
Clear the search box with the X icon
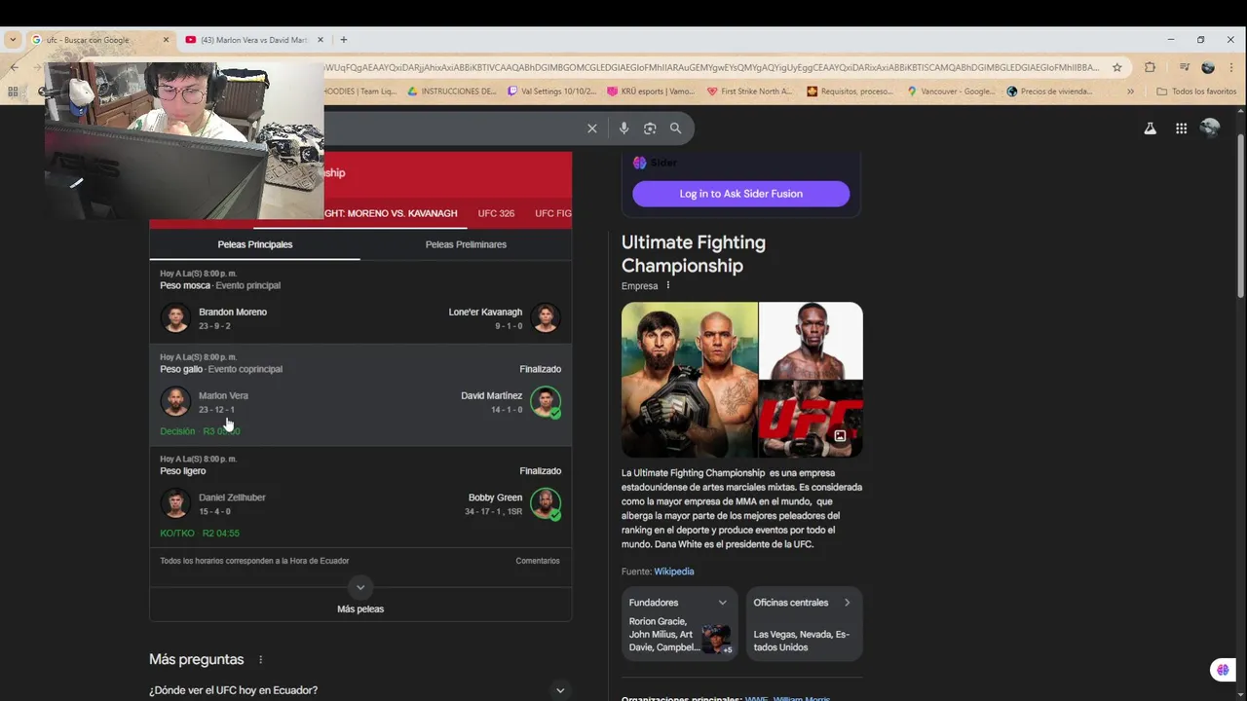pos(591,129)
